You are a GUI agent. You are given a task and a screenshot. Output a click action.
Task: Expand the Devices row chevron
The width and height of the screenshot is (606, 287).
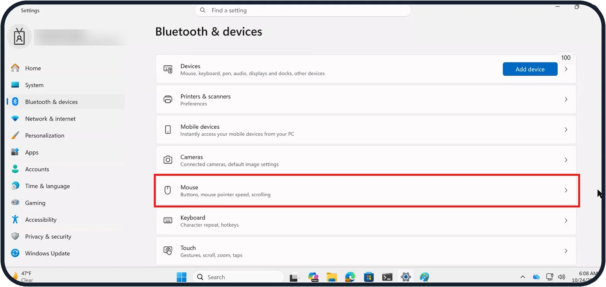tap(566, 69)
